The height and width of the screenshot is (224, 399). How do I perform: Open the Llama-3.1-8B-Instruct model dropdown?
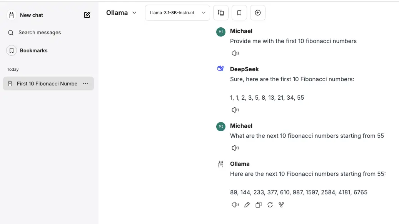pos(177,12)
